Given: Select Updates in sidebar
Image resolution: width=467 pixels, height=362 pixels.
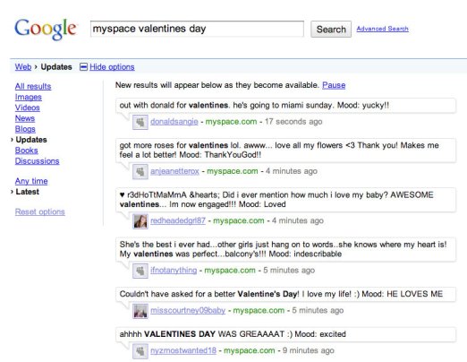Looking at the screenshot, I should (x=31, y=140).
